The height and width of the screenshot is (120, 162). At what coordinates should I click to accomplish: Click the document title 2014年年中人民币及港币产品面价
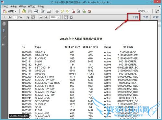tap(81, 39)
